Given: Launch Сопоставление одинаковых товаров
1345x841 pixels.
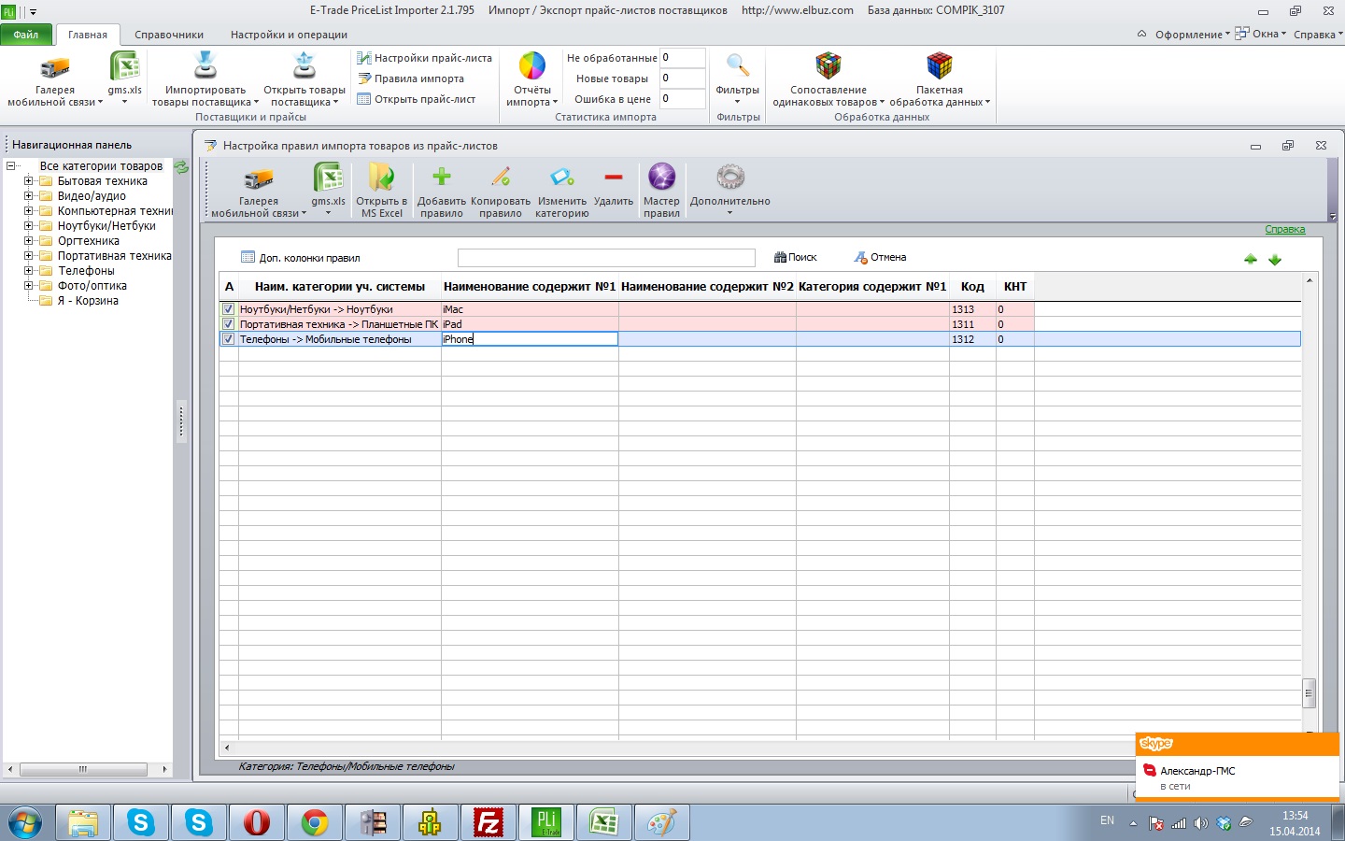Looking at the screenshot, I should pos(828,78).
